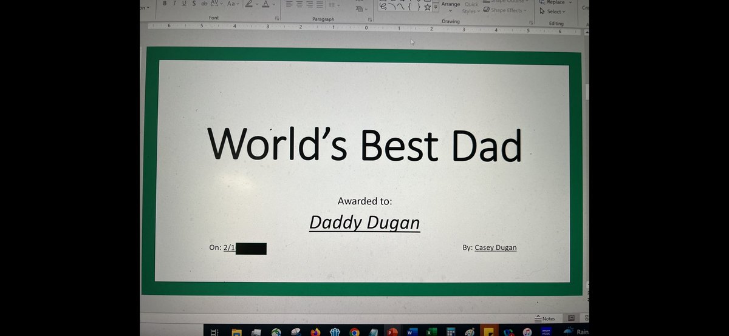This screenshot has height=336, width=729.
Task: Click the Awarded to: text
Action: 364,201
